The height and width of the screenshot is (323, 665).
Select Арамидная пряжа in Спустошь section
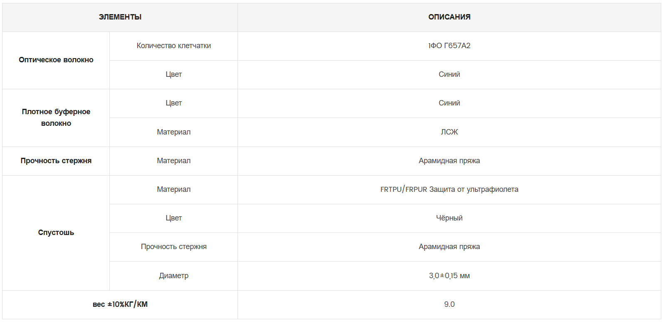[449, 247]
